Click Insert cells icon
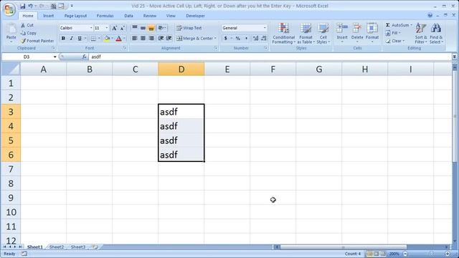The width and height of the screenshot is (459, 258). point(342,29)
